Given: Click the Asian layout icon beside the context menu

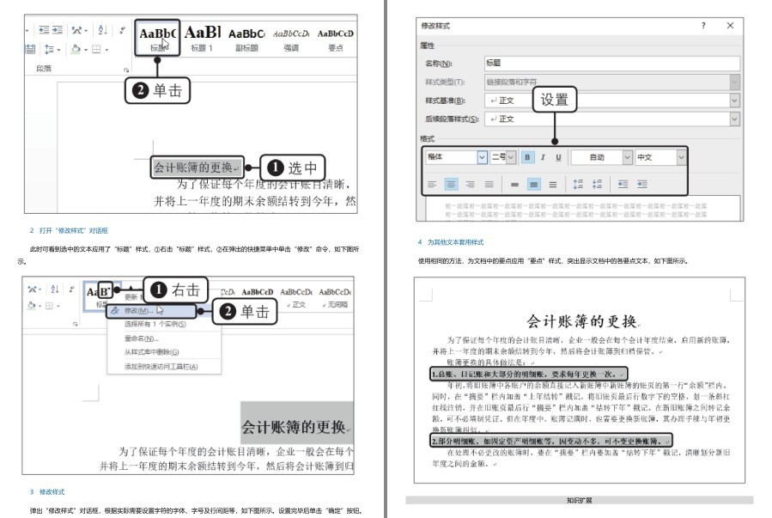Looking at the screenshot, I should [x=32, y=289].
